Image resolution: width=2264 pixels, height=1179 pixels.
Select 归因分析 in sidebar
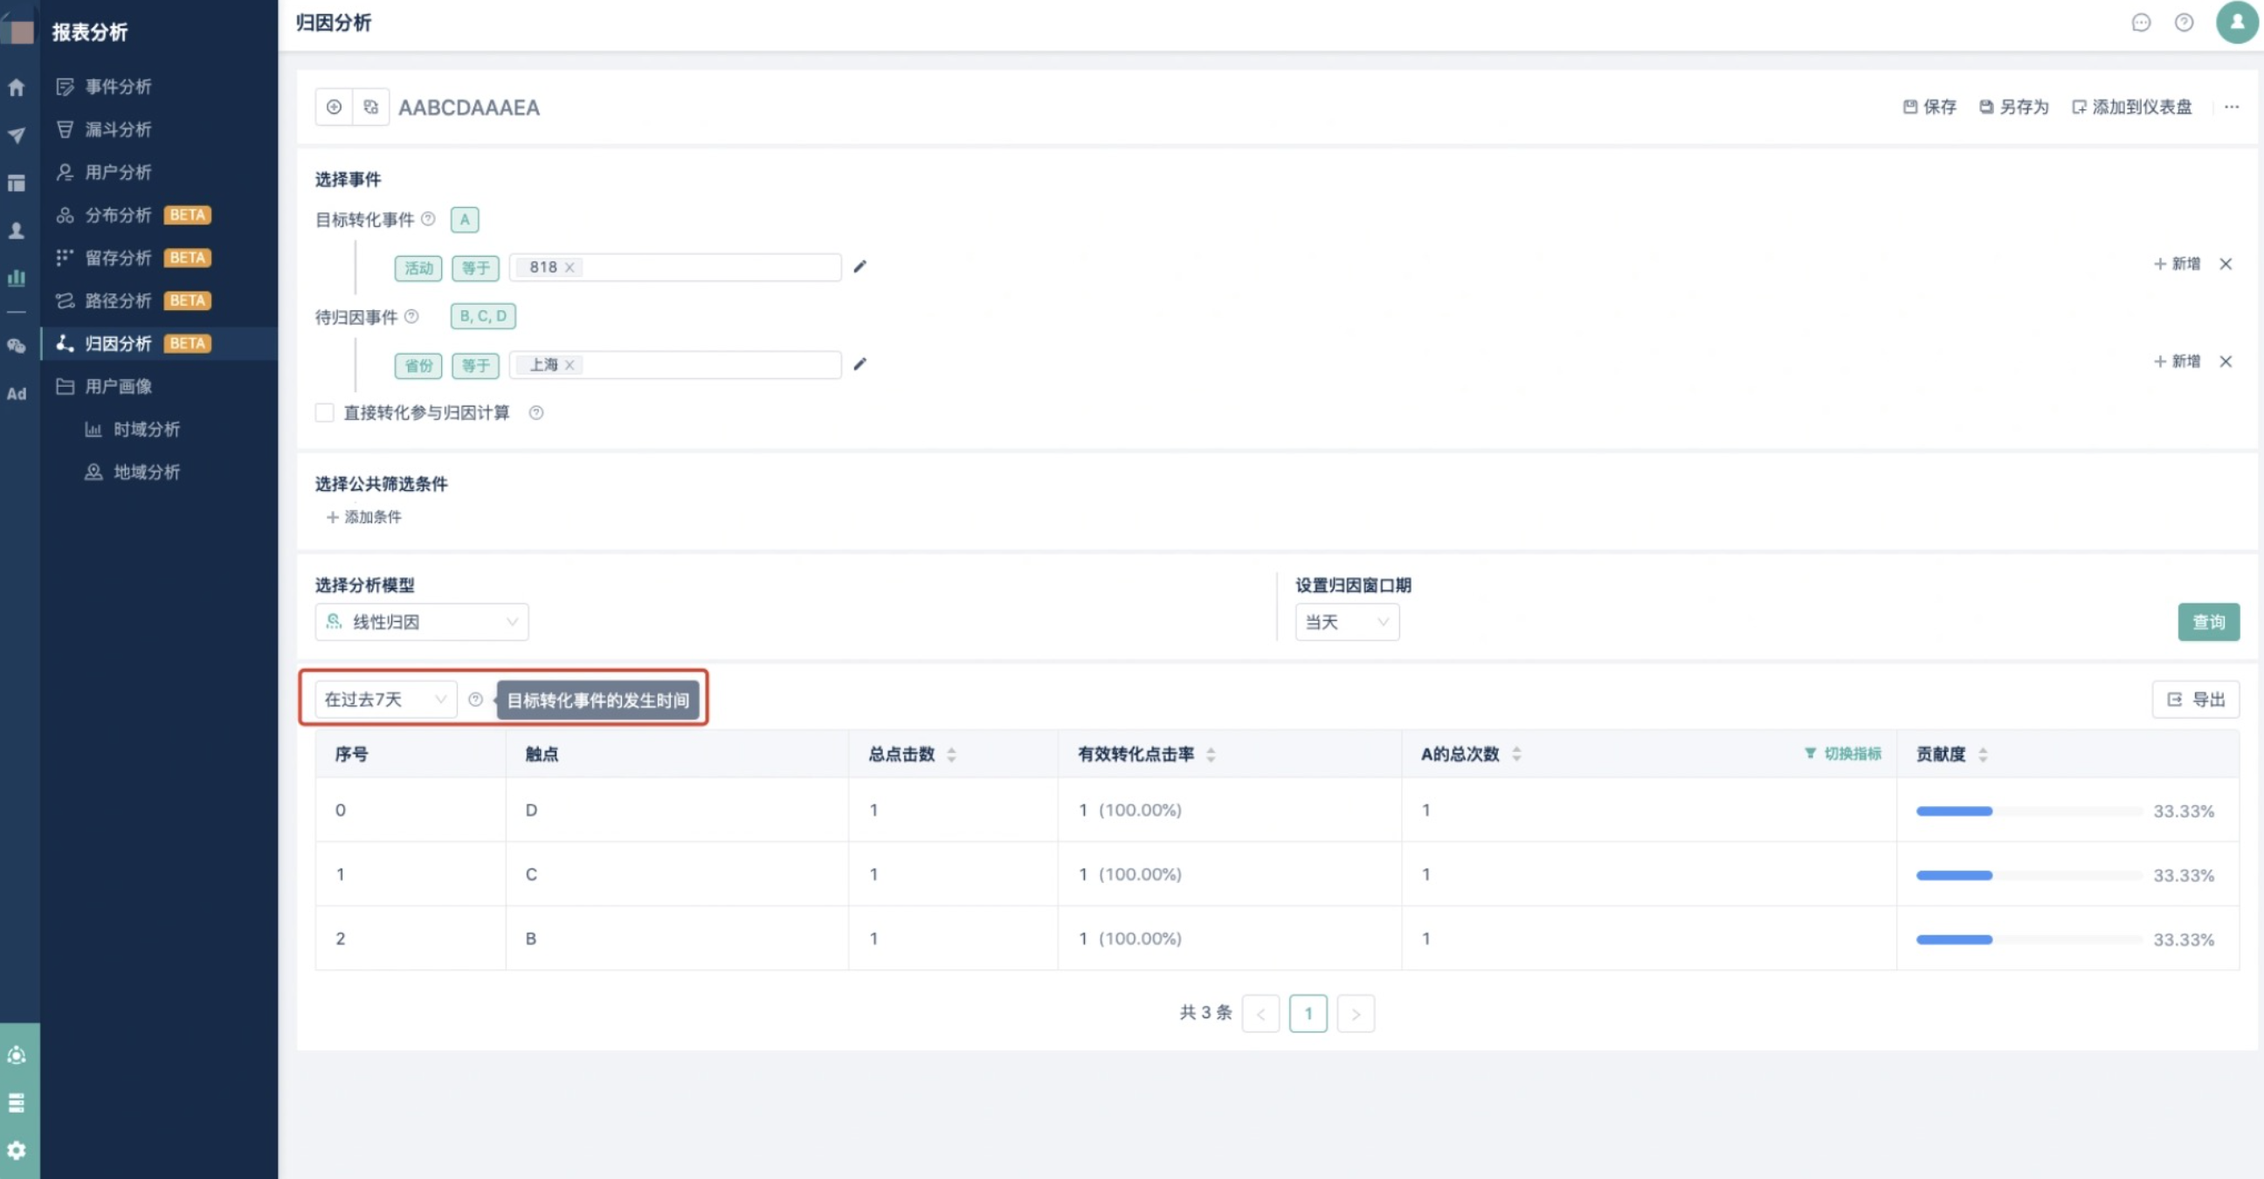pos(160,343)
